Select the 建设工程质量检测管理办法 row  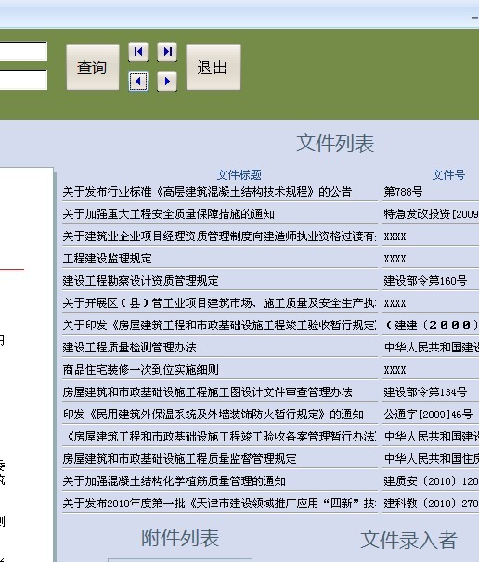pyautogui.click(x=220, y=347)
